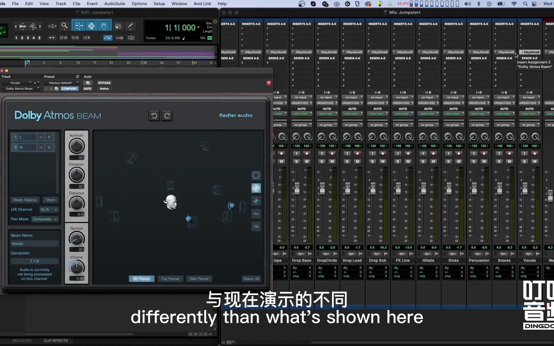Screen dimensions: 554x346
Task: Select the Grabber hand tool
Action: click(x=104, y=26)
